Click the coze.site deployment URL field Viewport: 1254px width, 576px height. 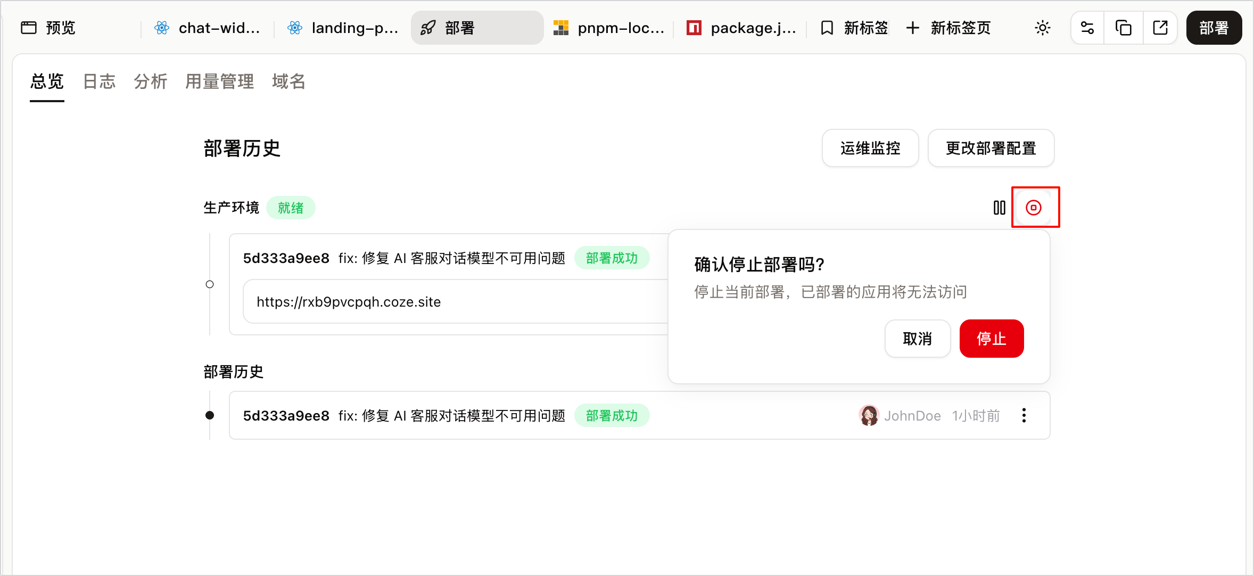click(x=455, y=301)
